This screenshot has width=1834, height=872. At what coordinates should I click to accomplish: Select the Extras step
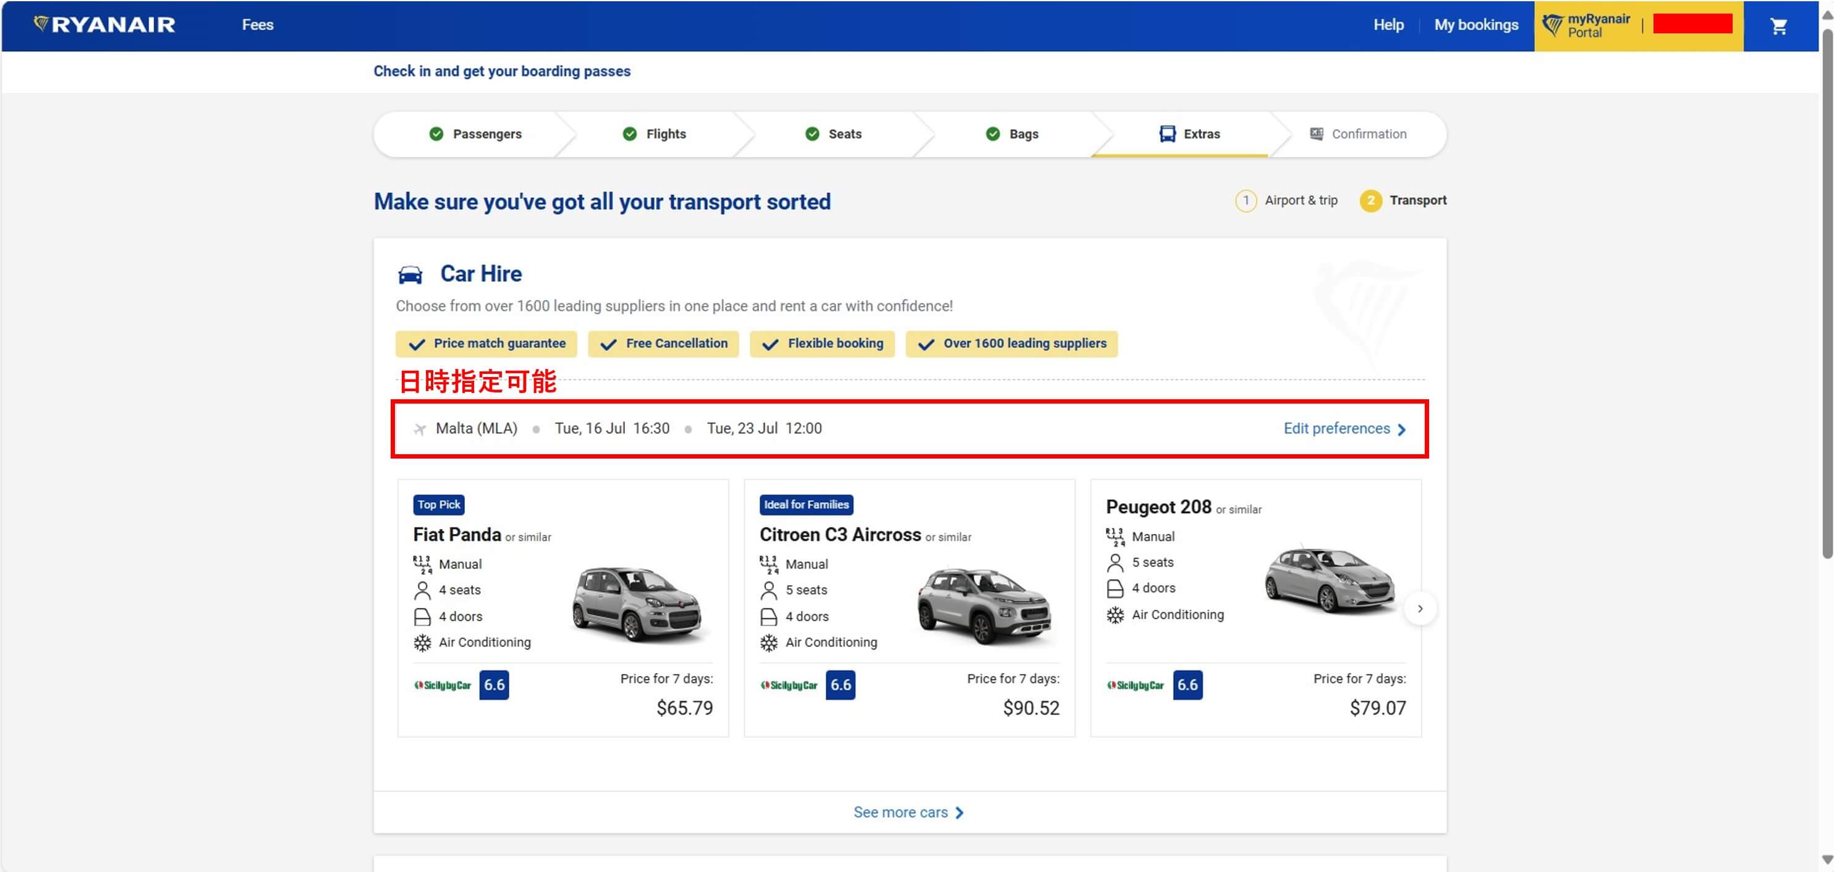pyautogui.click(x=1190, y=134)
